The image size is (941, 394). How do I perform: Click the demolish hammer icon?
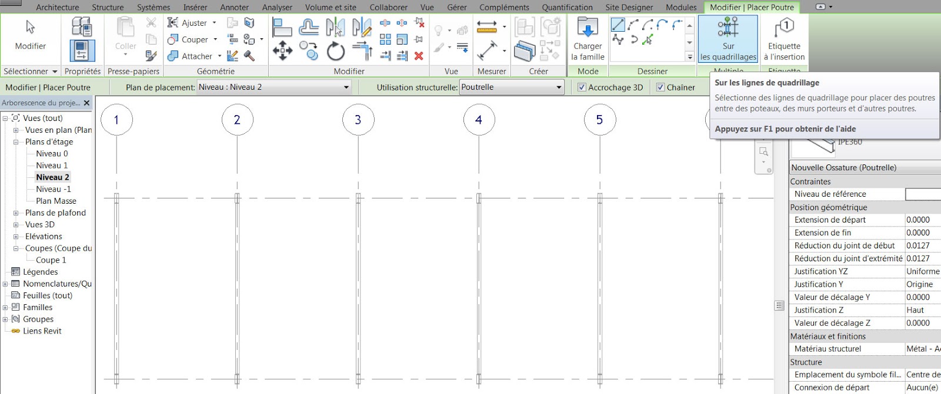pos(249,56)
